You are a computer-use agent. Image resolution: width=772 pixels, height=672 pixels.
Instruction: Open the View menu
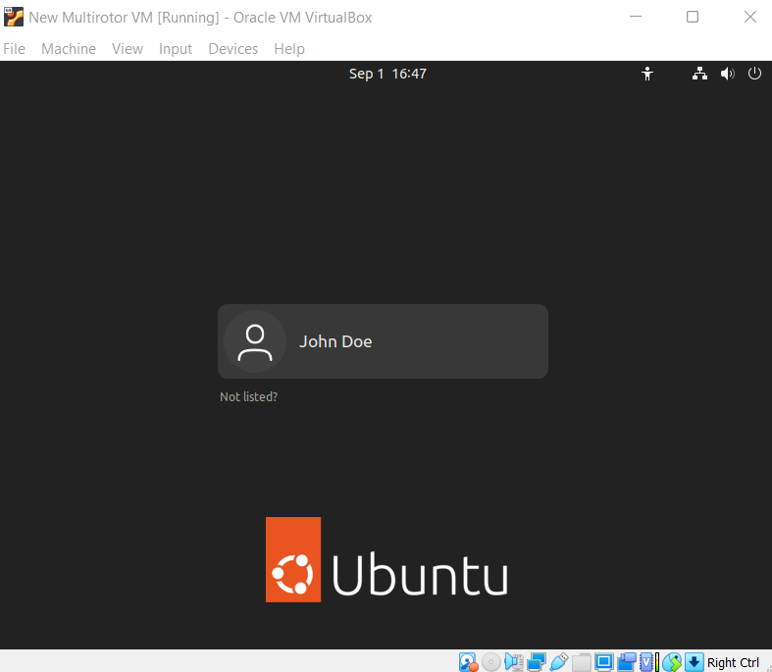point(127,49)
